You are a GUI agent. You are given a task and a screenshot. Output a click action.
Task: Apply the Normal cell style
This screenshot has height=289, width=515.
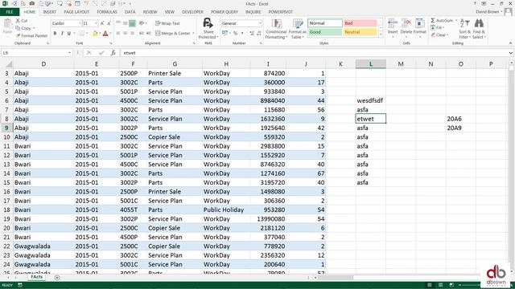(x=325, y=23)
